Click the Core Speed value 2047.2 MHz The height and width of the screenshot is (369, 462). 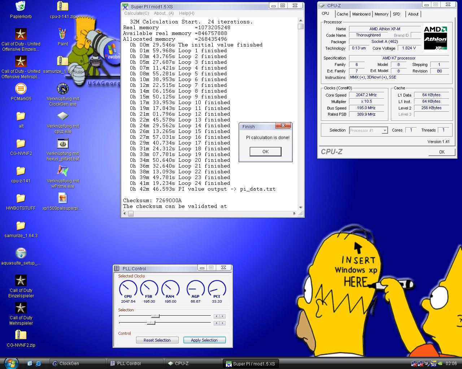click(366, 95)
